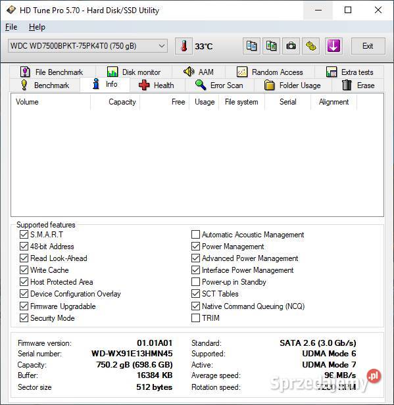Minimize the HD Tune Pro window
The image size is (394, 405).
(318, 10)
